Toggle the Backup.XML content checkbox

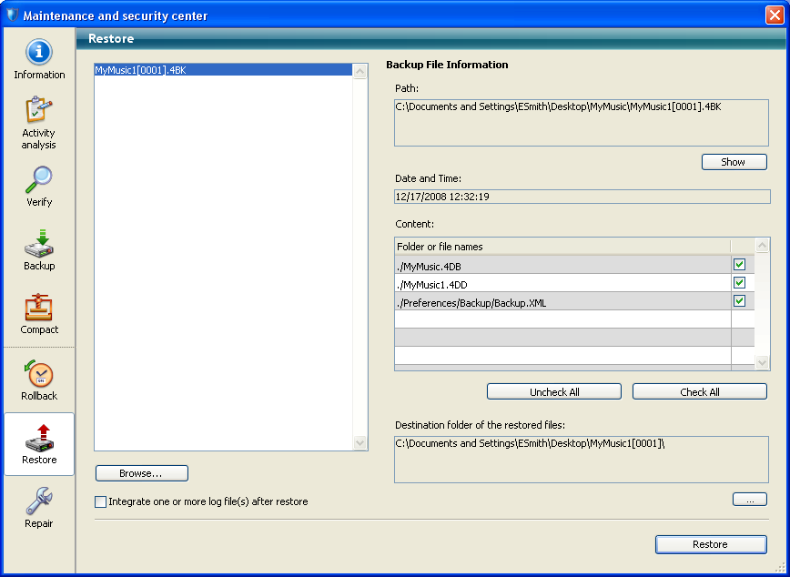point(740,301)
